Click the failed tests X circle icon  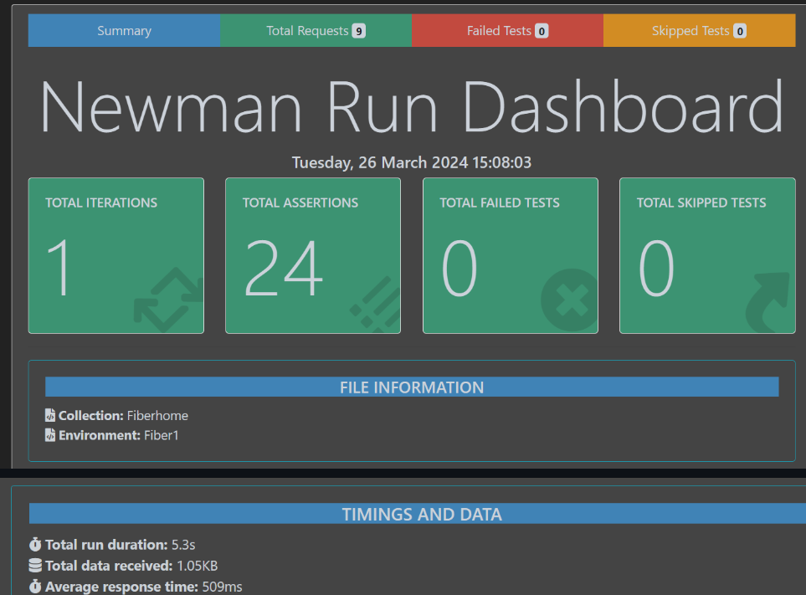pos(569,300)
